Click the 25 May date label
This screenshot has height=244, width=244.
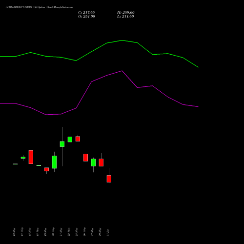77,232
